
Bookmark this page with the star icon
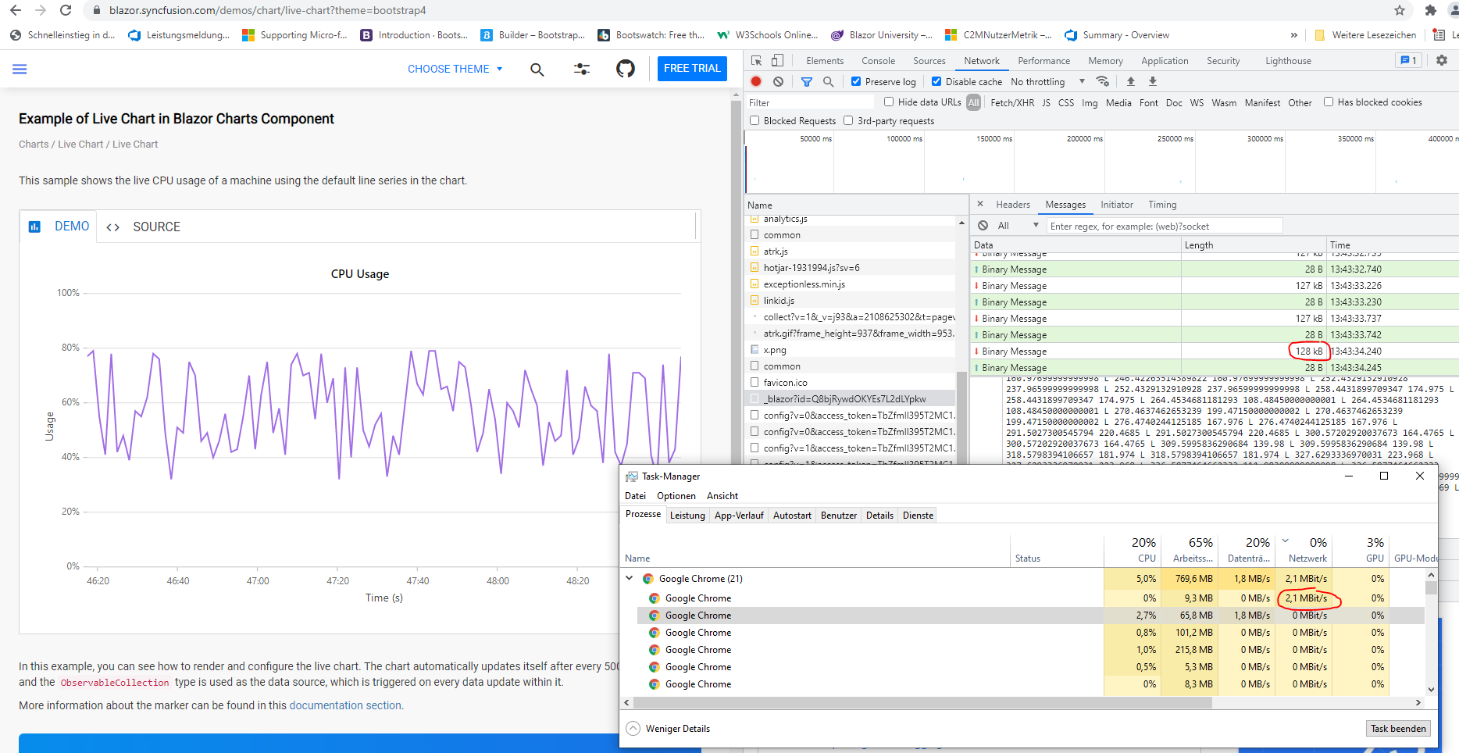click(1400, 10)
